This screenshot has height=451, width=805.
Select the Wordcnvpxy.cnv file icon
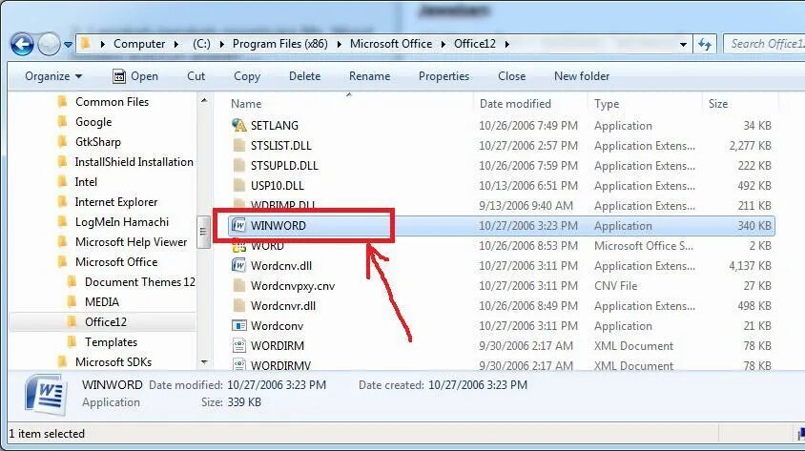(239, 285)
